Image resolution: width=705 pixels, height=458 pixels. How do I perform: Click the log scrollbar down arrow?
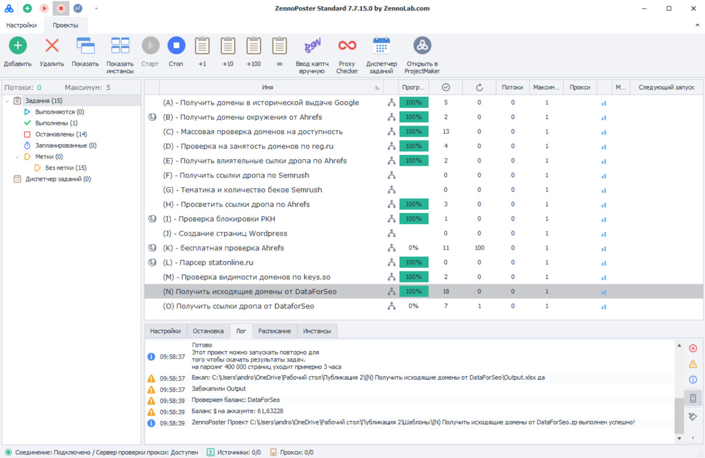(679, 438)
